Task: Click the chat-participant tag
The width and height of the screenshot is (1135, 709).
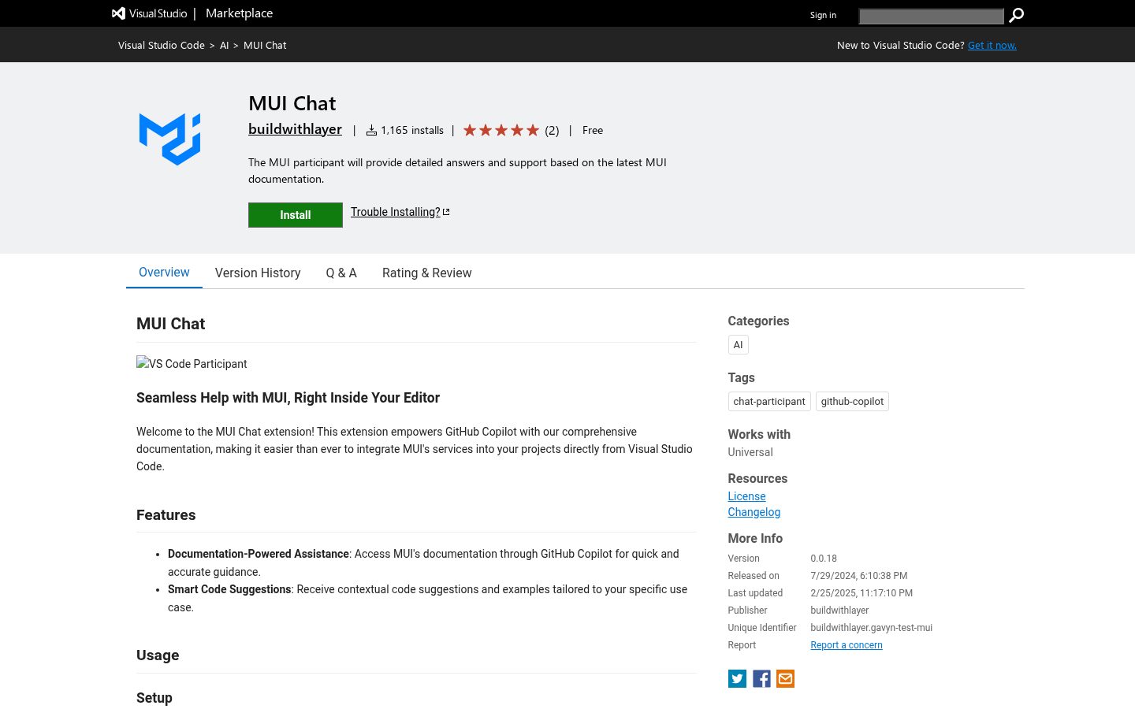Action: point(769,402)
